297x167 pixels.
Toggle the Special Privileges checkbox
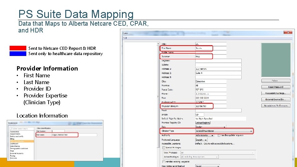coord(164,148)
